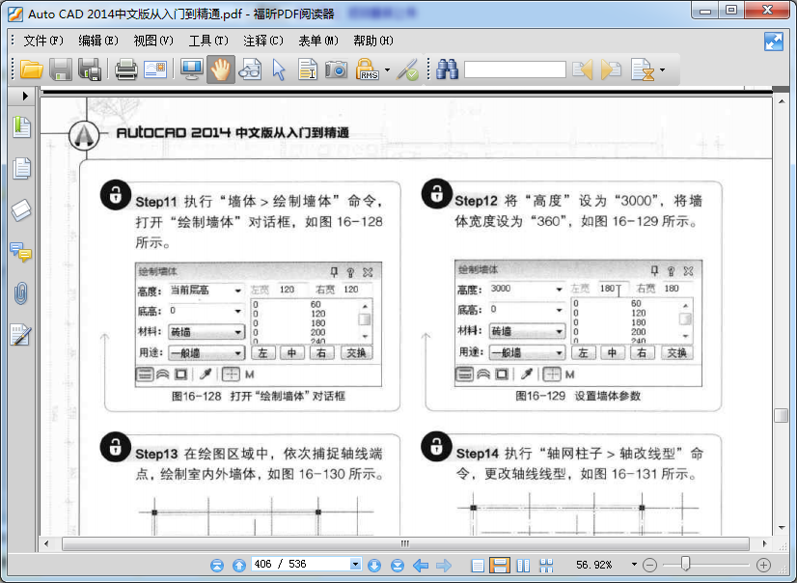Open the Signatures panel icon
797x583 pixels.
pos(21,334)
